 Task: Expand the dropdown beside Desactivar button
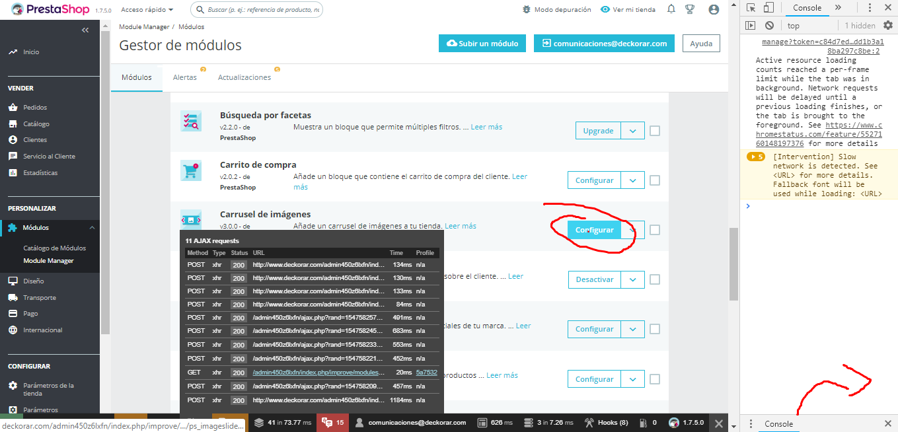coord(633,279)
